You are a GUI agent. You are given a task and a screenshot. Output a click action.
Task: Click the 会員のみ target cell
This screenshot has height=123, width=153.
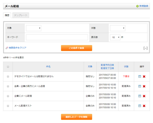pyautogui.click(x=90, y=106)
